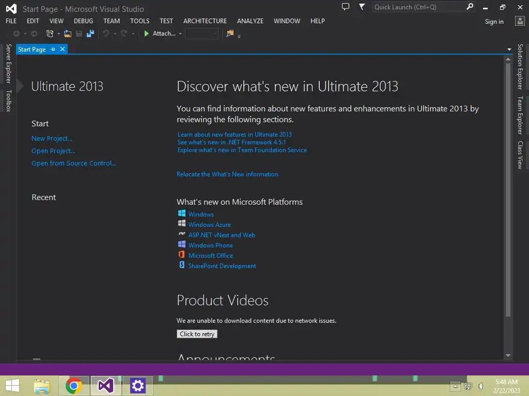Open the Attach button dropdown arrow

point(180,34)
